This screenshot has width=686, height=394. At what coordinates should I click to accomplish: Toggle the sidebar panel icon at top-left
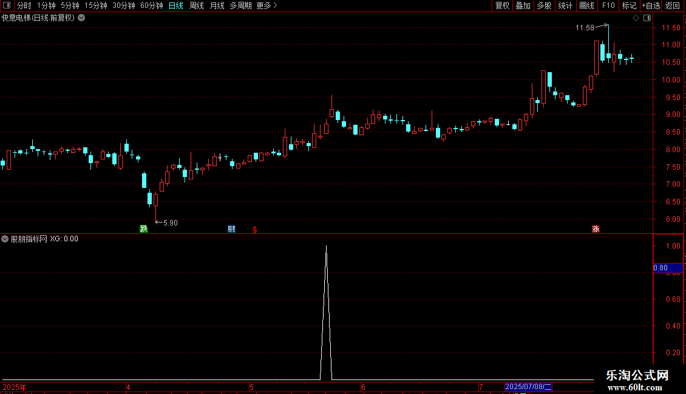point(7,5)
